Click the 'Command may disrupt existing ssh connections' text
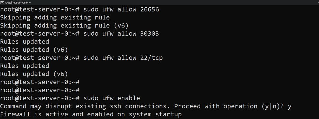The width and height of the screenshot is (319, 119). pos(86,106)
